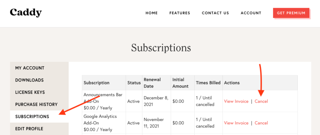Click the Actions column header

point(232,83)
